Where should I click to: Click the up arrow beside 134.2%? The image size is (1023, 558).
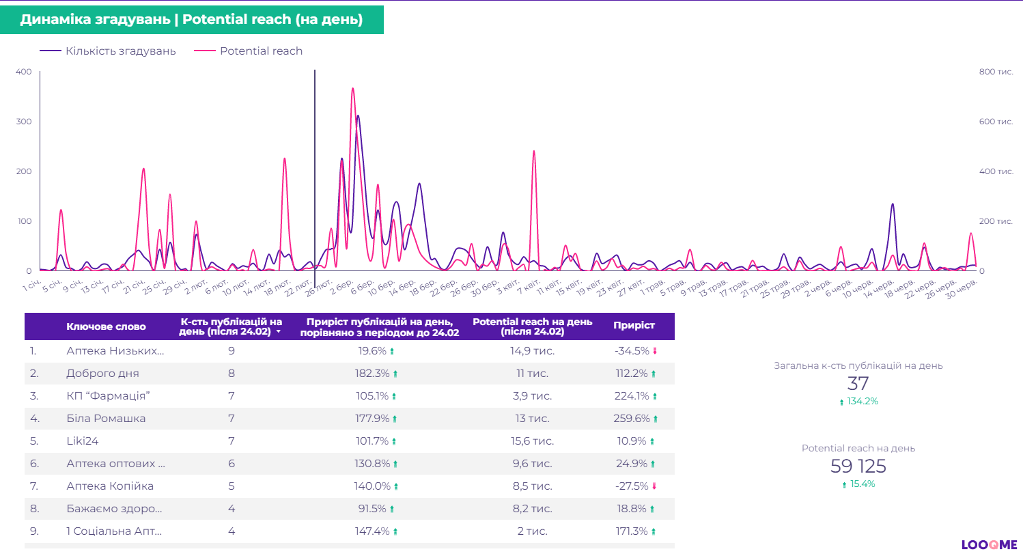click(841, 402)
